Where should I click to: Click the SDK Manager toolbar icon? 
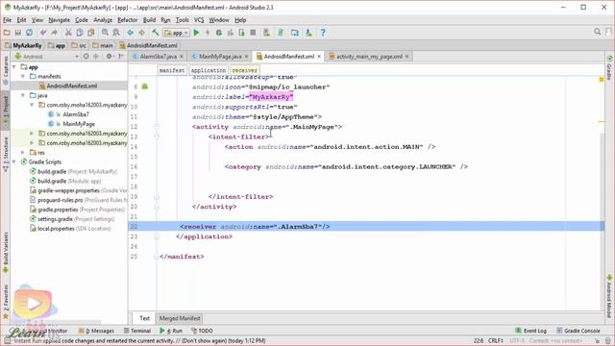308,33
